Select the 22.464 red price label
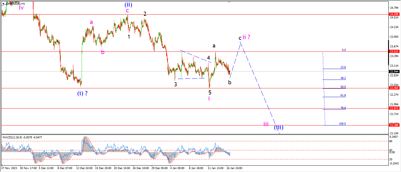401x172 pixels. (394, 88)
